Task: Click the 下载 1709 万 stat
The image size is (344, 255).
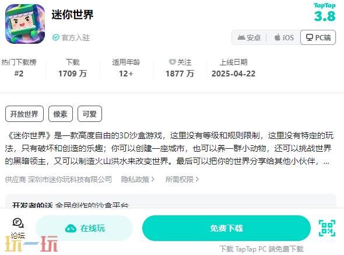Action: tap(73, 68)
